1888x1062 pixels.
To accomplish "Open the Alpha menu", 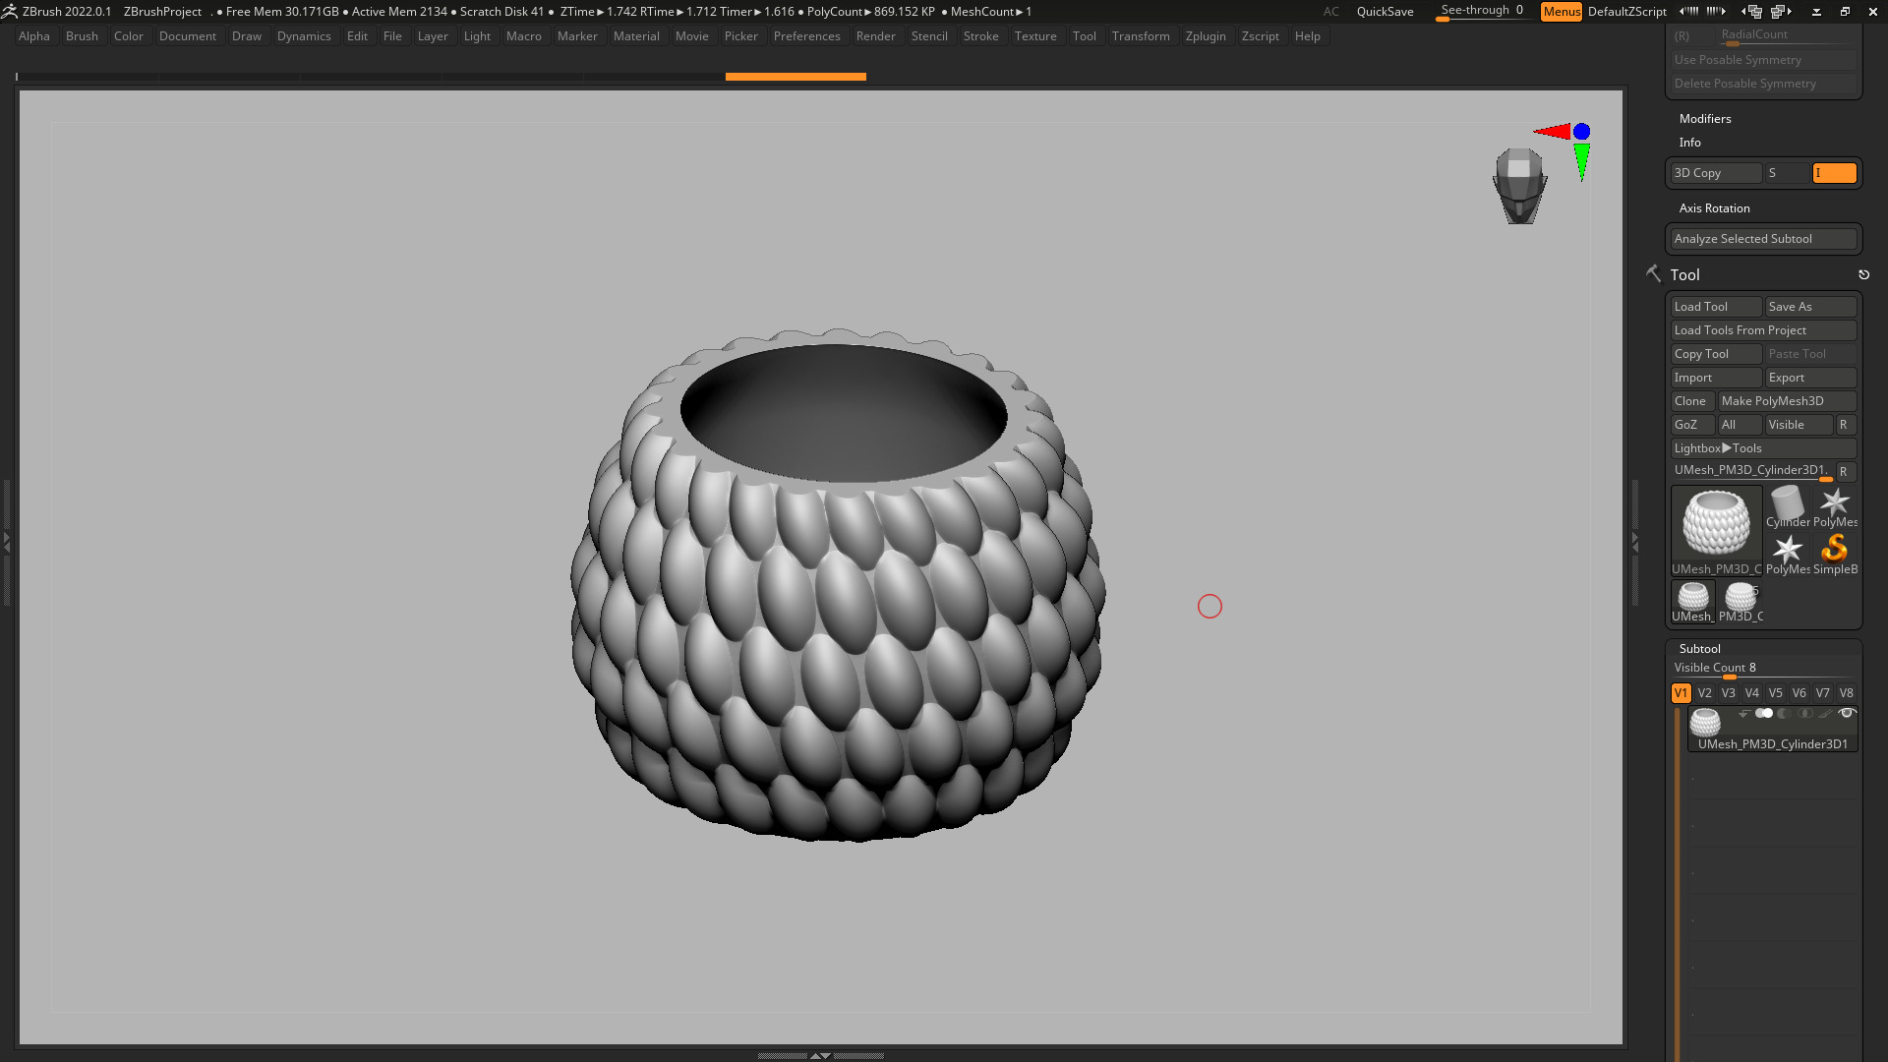I will point(34,36).
